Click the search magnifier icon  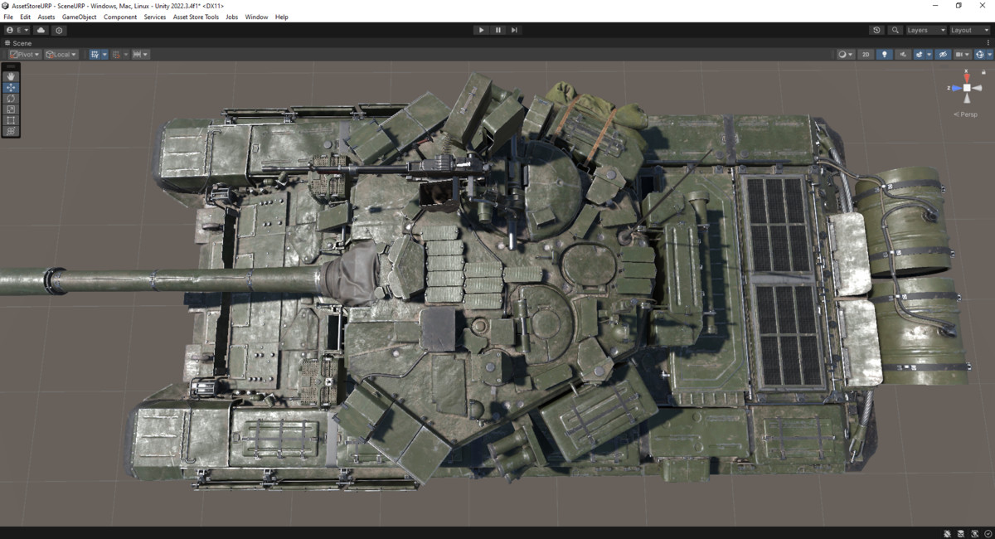point(895,30)
